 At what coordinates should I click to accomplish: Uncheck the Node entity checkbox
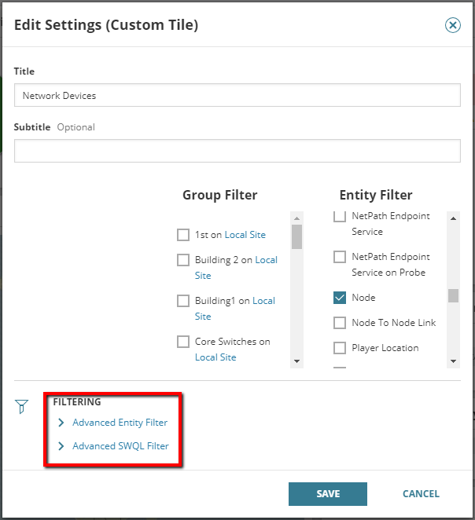coord(340,298)
